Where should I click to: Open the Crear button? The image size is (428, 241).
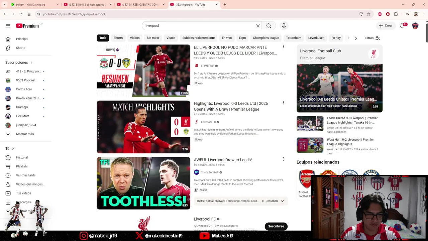pyautogui.click(x=385, y=26)
